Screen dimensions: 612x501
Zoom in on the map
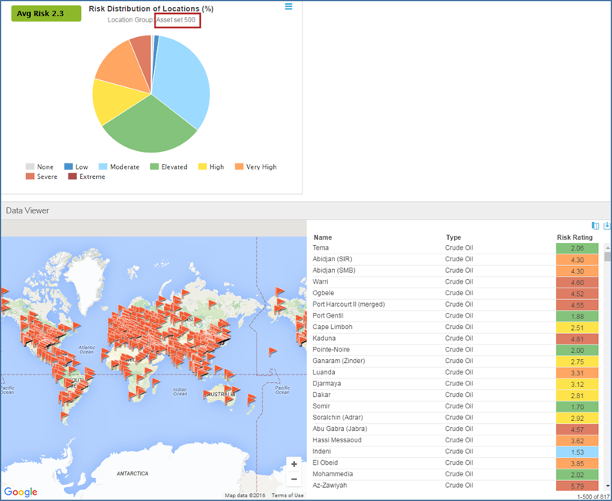click(x=294, y=465)
